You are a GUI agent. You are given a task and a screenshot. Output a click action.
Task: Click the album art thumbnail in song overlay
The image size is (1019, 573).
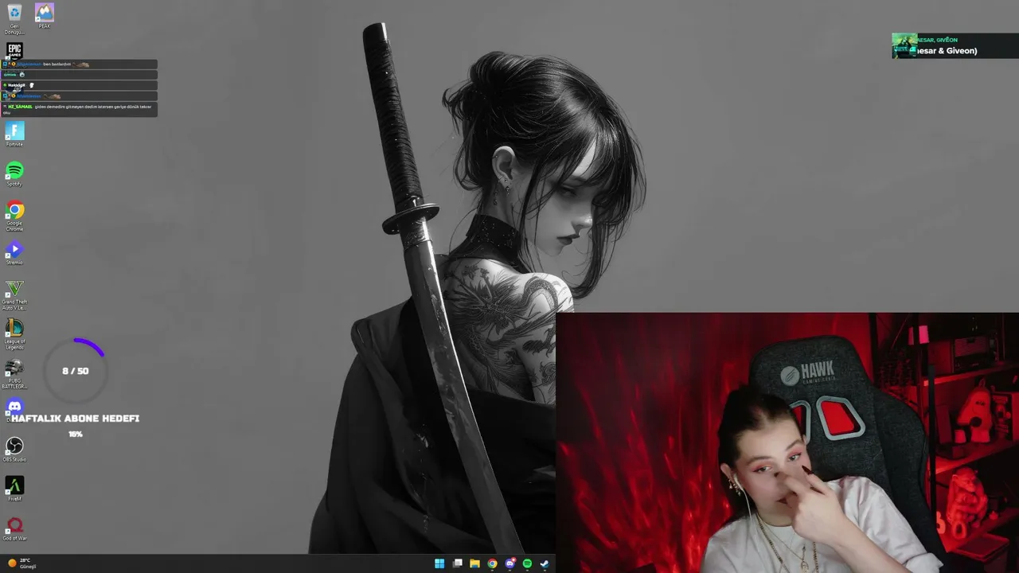click(904, 46)
